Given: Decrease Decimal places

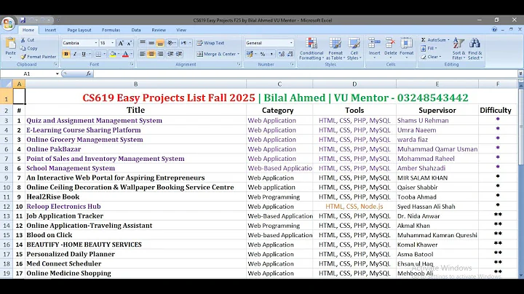Looking at the screenshot, I should point(290,54).
